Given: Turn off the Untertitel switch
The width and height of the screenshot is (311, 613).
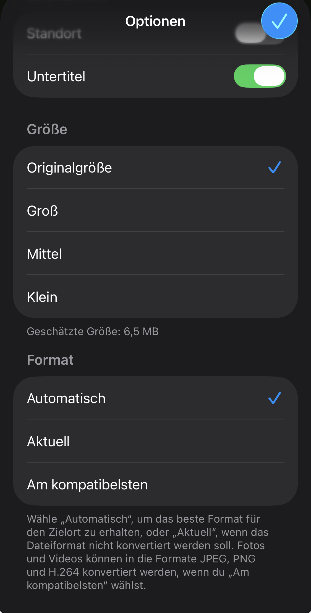Looking at the screenshot, I should point(260,76).
